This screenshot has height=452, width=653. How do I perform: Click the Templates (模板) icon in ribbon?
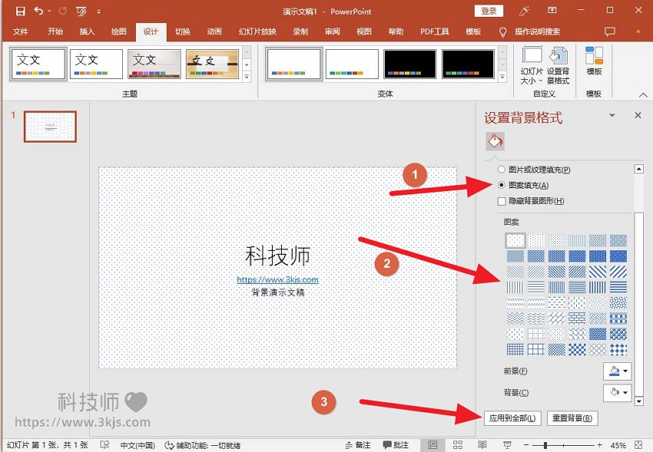click(x=594, y=61)
